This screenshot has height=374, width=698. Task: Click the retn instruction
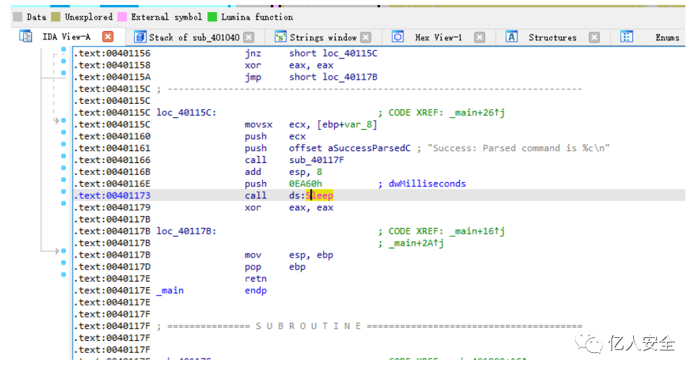tap(255, 279)
